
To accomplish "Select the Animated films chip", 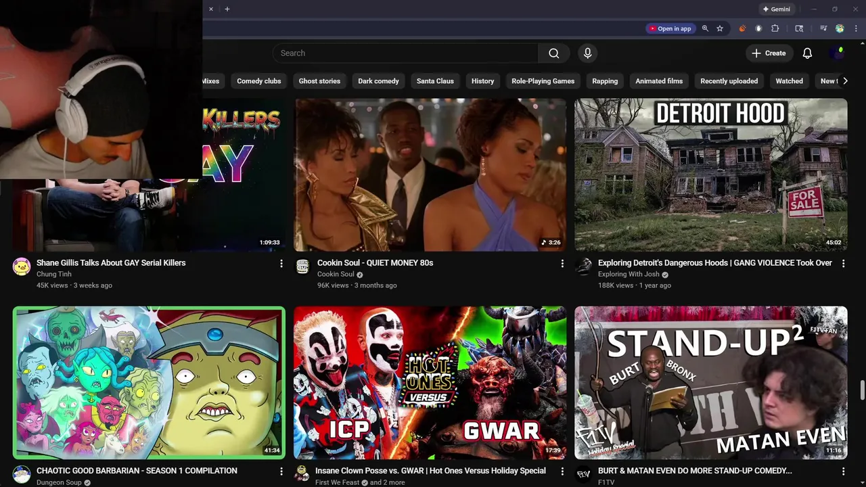I will (659, 81).
